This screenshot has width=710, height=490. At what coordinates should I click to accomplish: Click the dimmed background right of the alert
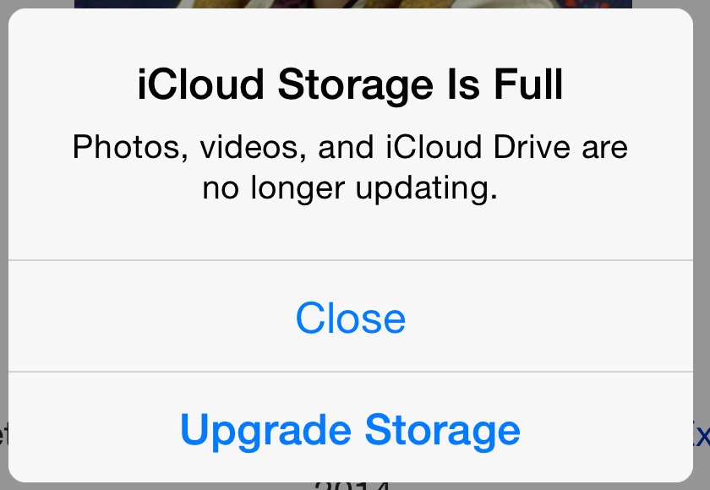click(702, 226)
